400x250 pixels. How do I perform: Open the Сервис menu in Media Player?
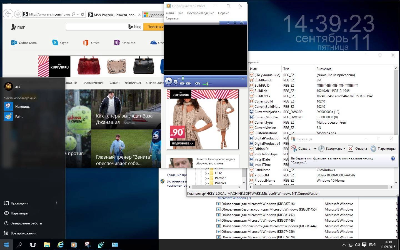click(224, 13)
